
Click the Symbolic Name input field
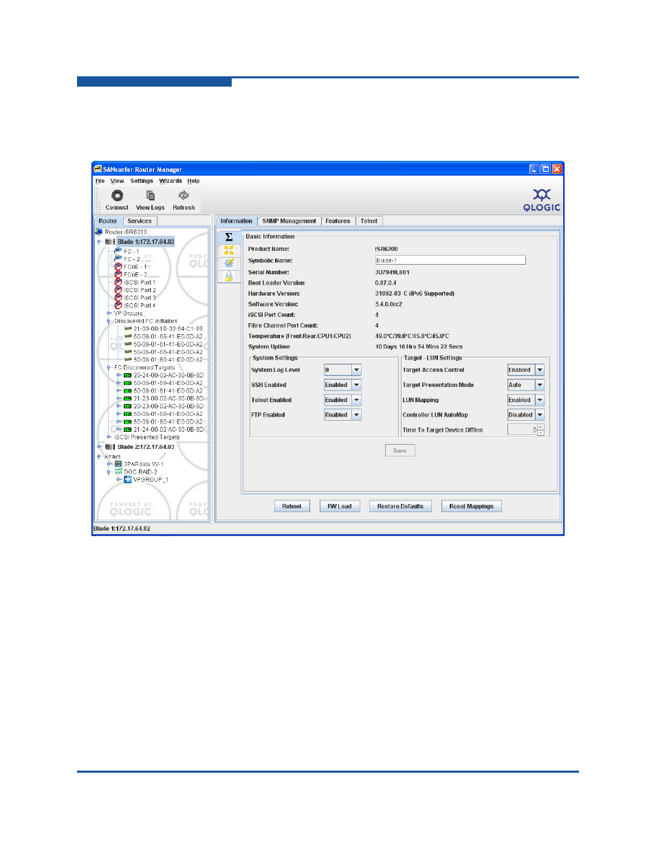tap(450, 261)
